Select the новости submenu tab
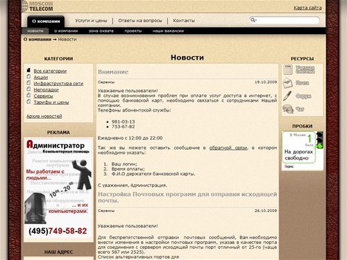 [35, 31]
